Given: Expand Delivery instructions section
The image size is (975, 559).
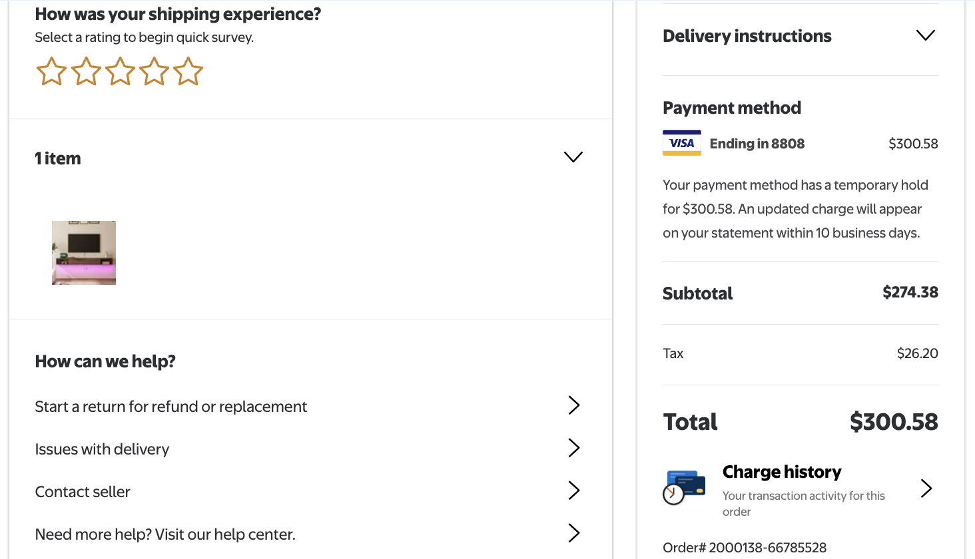Looking at the screenshot, I should pos(925,35).
